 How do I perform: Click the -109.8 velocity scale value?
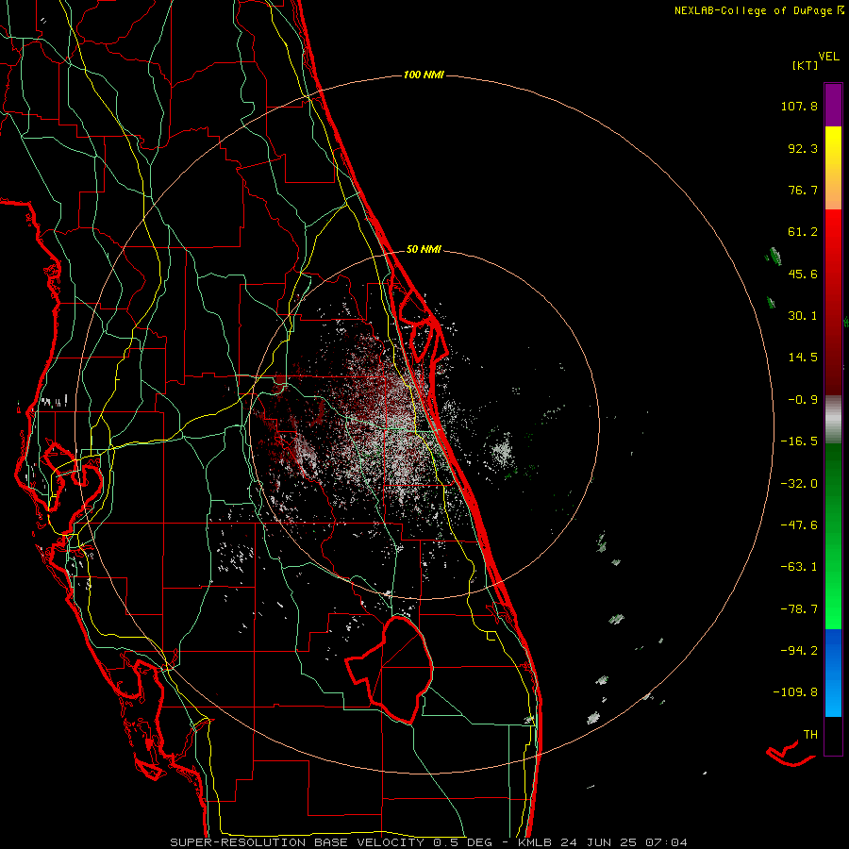(x=795, y=692)
